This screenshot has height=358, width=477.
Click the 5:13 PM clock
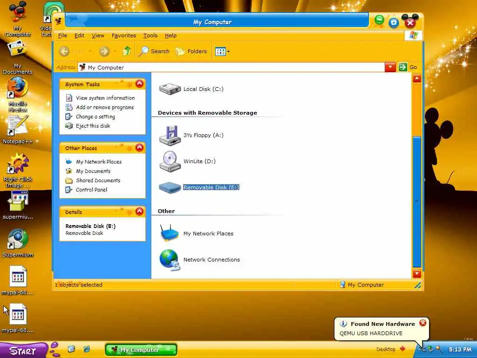pos(460,350)
